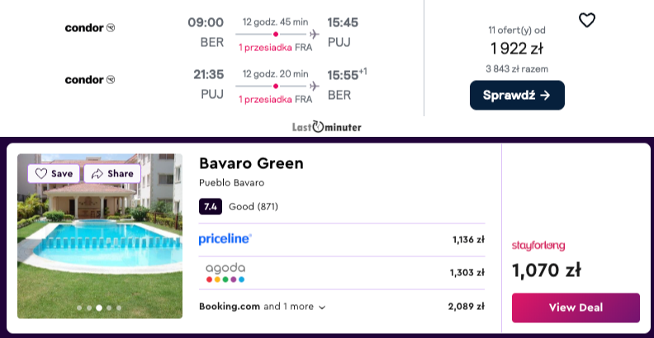654x338 pixels.
Task: Share the Bavaro Green listing
Action: point(112,174)
